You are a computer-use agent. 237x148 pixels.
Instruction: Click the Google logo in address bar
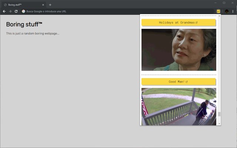23,11
